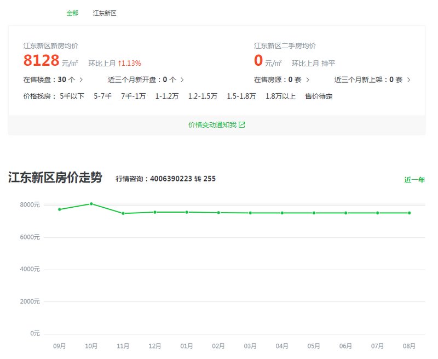Click the 6000元 axis label
This screenshot has width=438, height=359.
coord(30,237)
